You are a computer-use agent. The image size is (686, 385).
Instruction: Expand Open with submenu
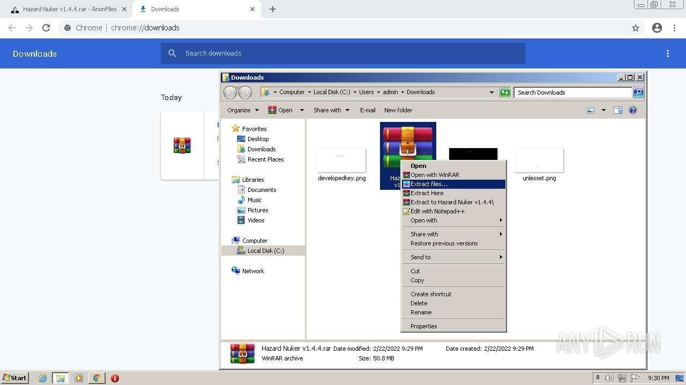coord(453,220)
